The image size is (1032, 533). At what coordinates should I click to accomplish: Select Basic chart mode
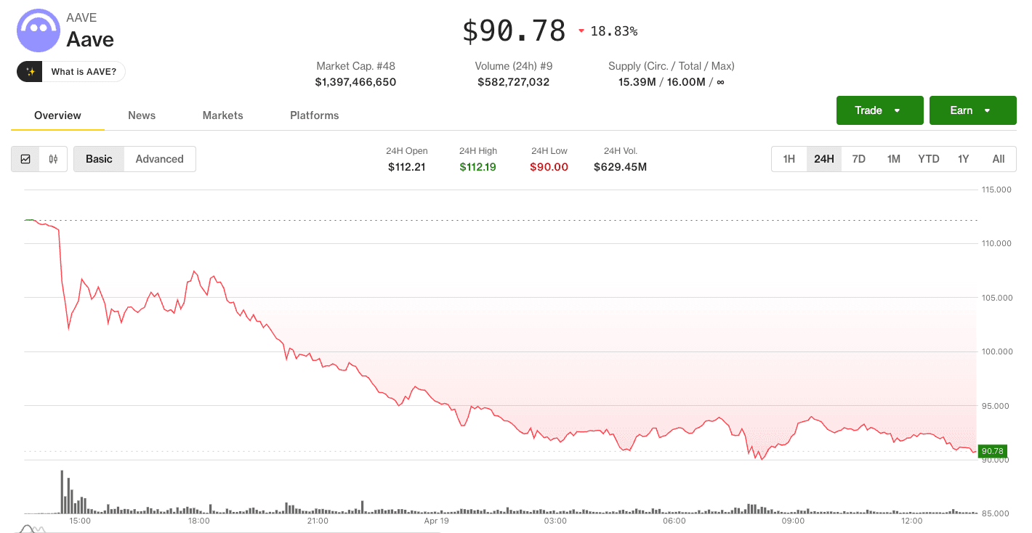click(x=99, y=158)
